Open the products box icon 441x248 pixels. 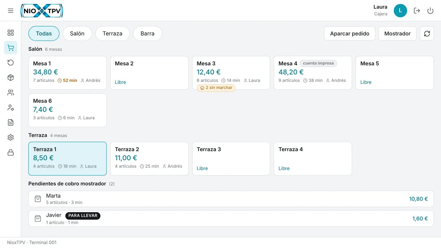[10, 78]
